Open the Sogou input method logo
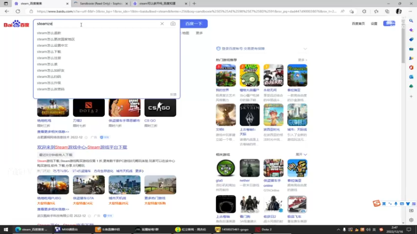 coord(376,203)
